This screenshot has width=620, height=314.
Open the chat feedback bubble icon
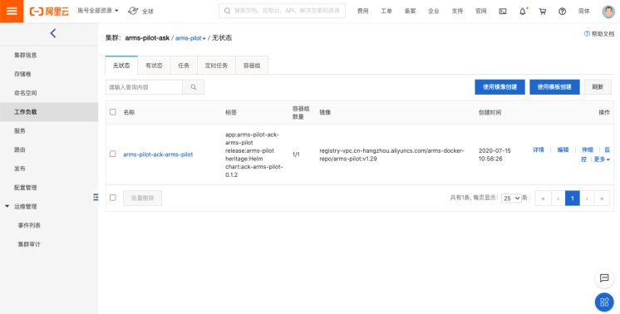(604, 278)
